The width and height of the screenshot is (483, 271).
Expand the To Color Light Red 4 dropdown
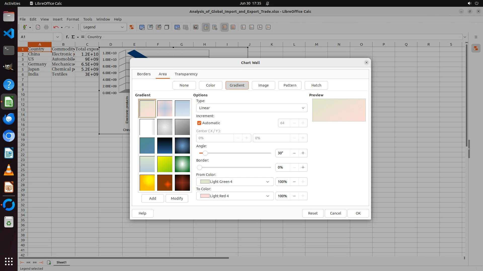click(x=235, y=196)
